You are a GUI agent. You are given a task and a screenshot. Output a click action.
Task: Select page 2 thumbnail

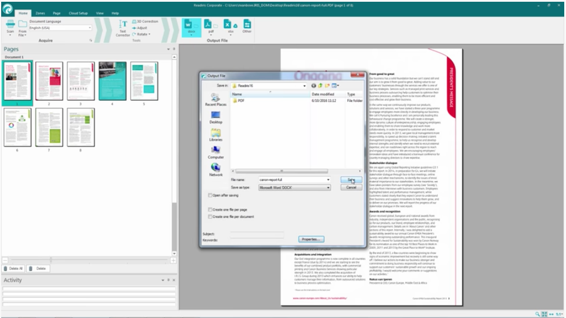click(x=49, y=81)
